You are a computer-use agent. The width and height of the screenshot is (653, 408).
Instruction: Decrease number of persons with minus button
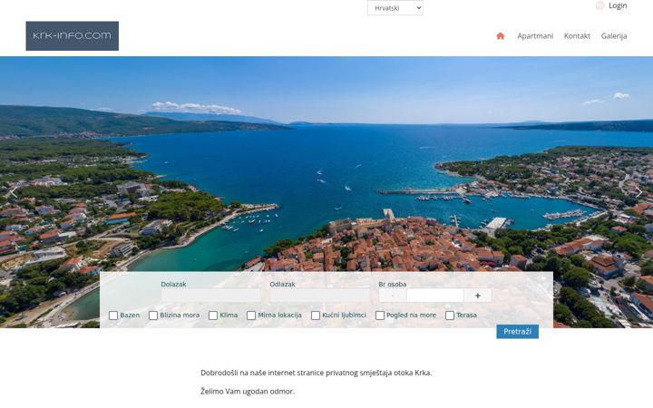[x=393, y=296]
